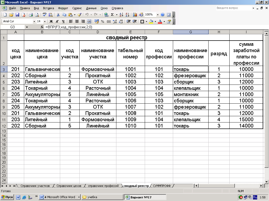This screenshot has height=201, width=269.
Task: Click the vertical scrollbar down arrow
Action: (266, 182)
